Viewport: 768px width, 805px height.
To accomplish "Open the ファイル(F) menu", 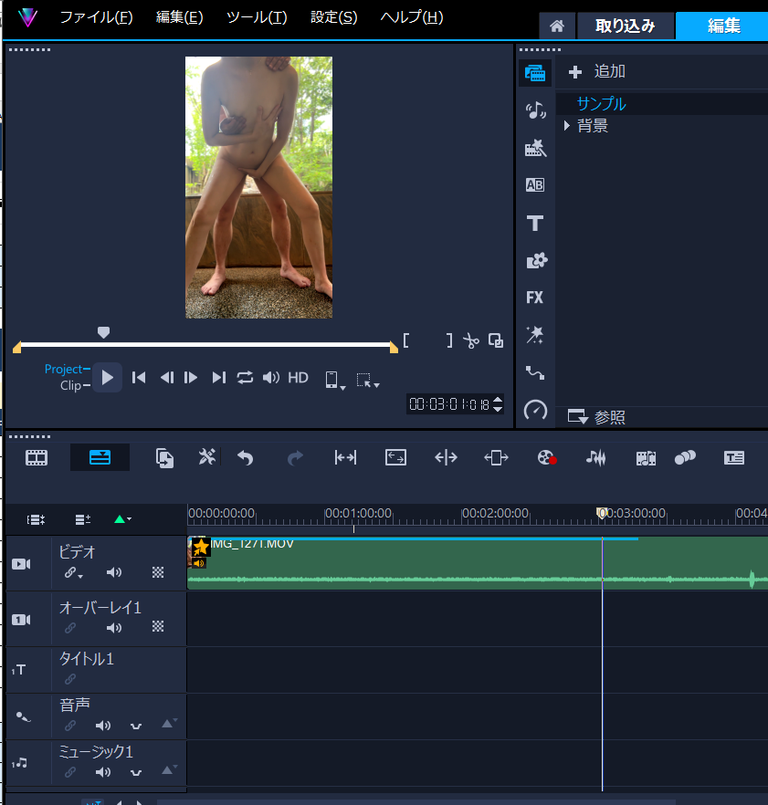I will pos(97,17).
